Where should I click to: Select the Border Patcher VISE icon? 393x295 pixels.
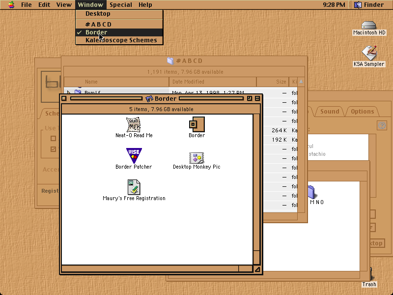click(x=134, y=156)
